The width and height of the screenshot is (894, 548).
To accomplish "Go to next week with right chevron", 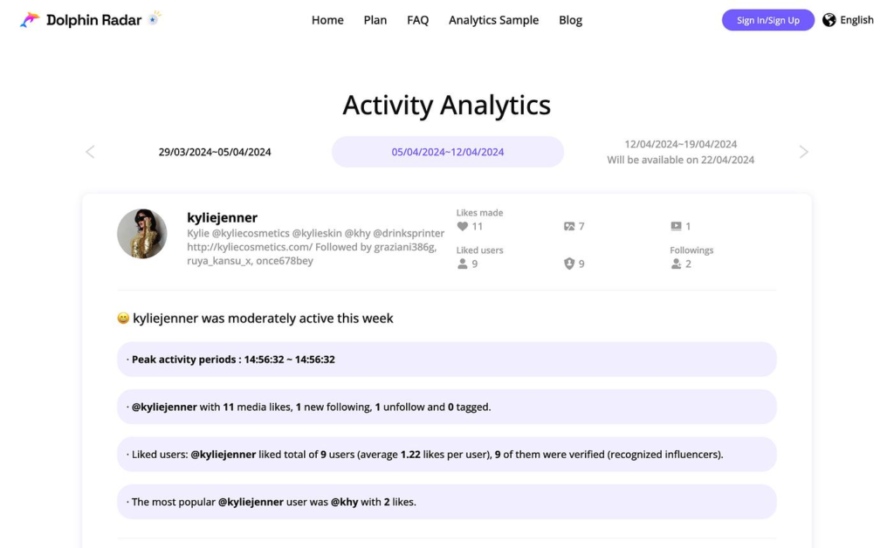I will (803, 152).
